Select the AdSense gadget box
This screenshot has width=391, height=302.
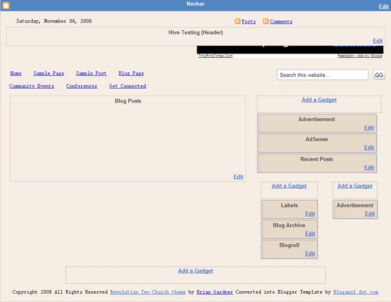click(317, 143)
